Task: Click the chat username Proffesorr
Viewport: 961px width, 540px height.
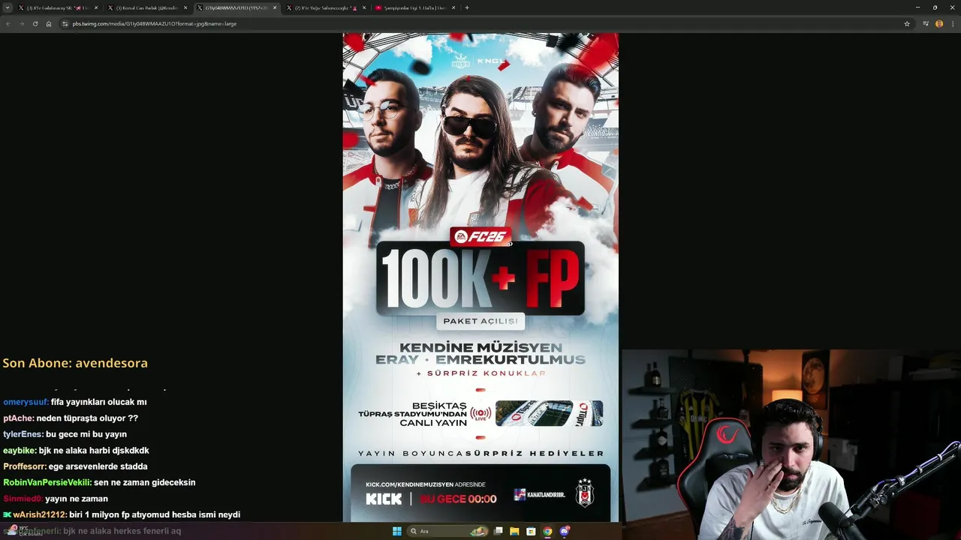Action: tap(24, 466)
